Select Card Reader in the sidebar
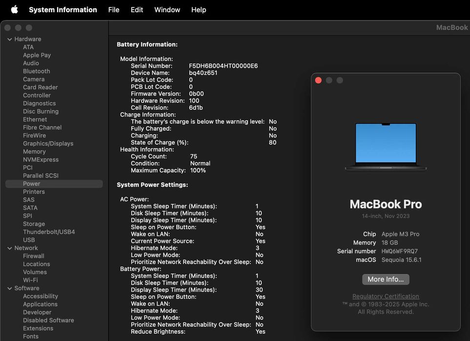This screenshot has height=341, width=470. tap(40, 87)
